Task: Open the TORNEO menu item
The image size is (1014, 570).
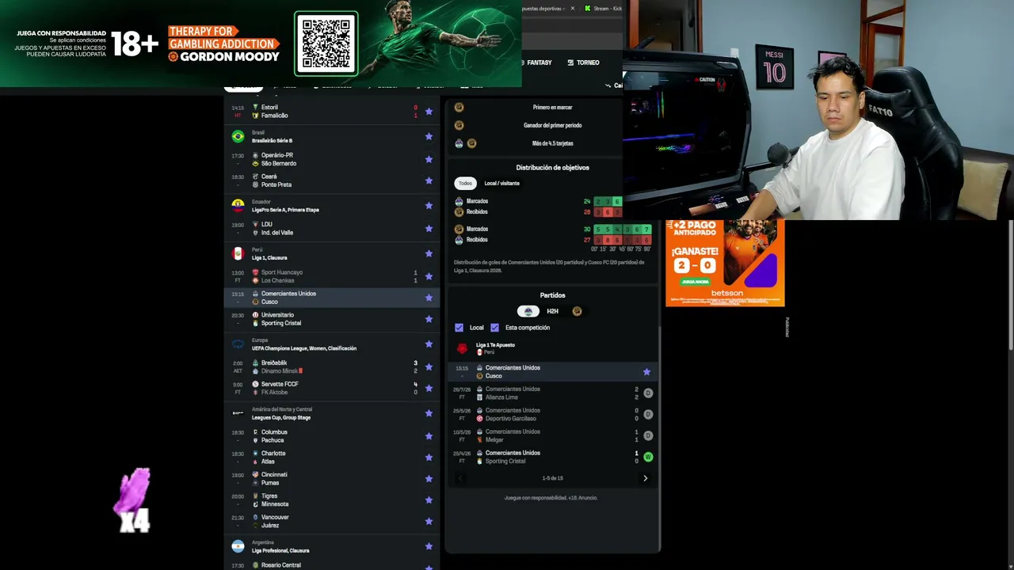Action: coord(584,63)
